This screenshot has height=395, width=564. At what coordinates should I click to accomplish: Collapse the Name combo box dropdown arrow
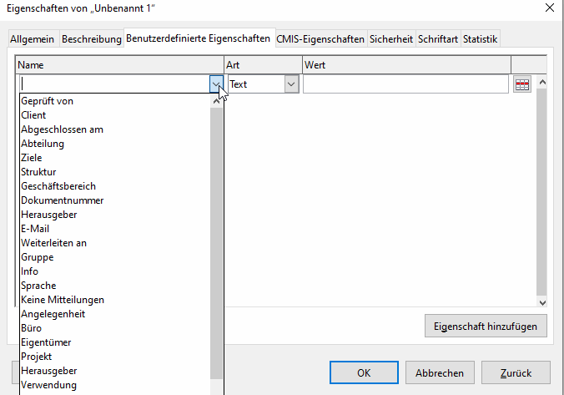tap(216, 84)
